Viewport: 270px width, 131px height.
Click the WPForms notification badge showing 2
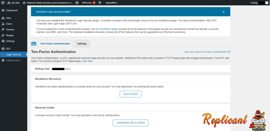[x=94, y=3]
